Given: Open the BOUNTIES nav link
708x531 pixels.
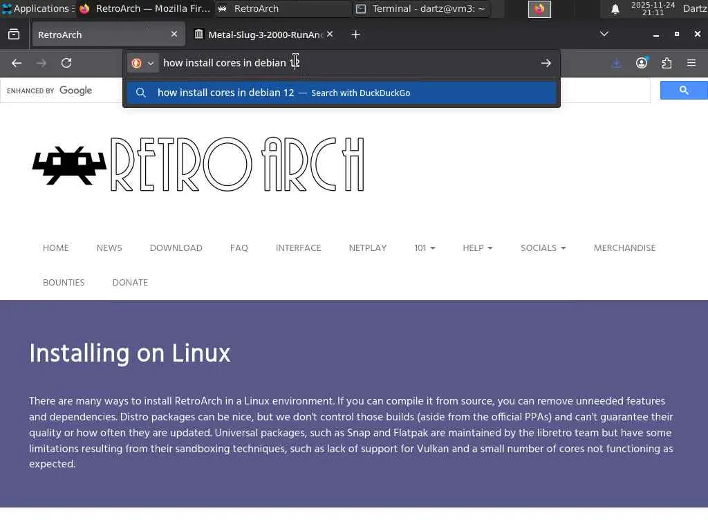Looking at the screenshot, I should (x=64, y=283).
